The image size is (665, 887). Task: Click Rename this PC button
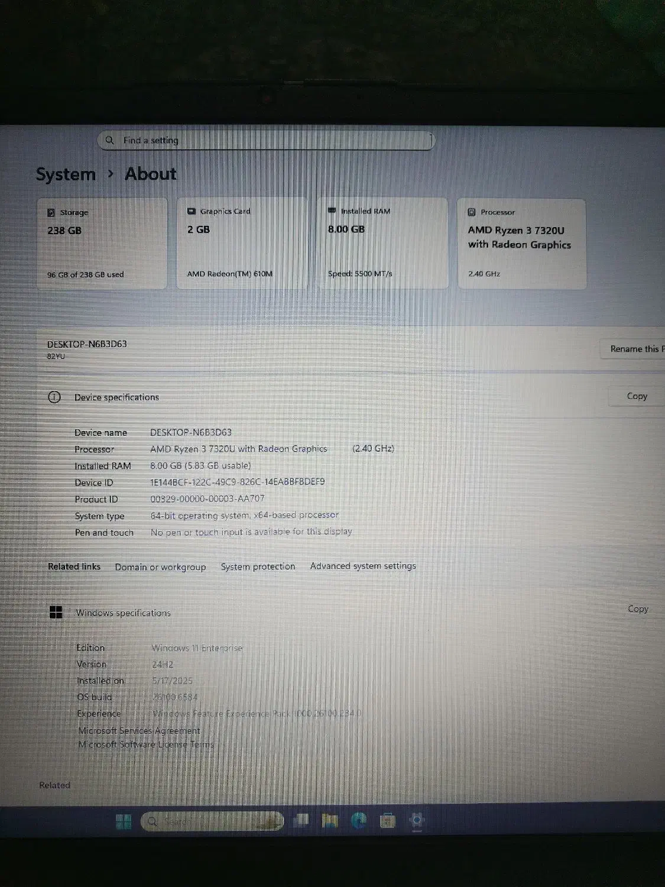(633, 349)
